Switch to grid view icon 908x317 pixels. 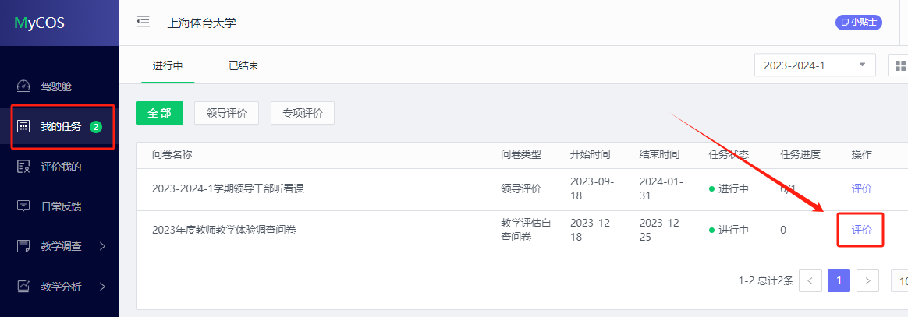pos(899,65)
